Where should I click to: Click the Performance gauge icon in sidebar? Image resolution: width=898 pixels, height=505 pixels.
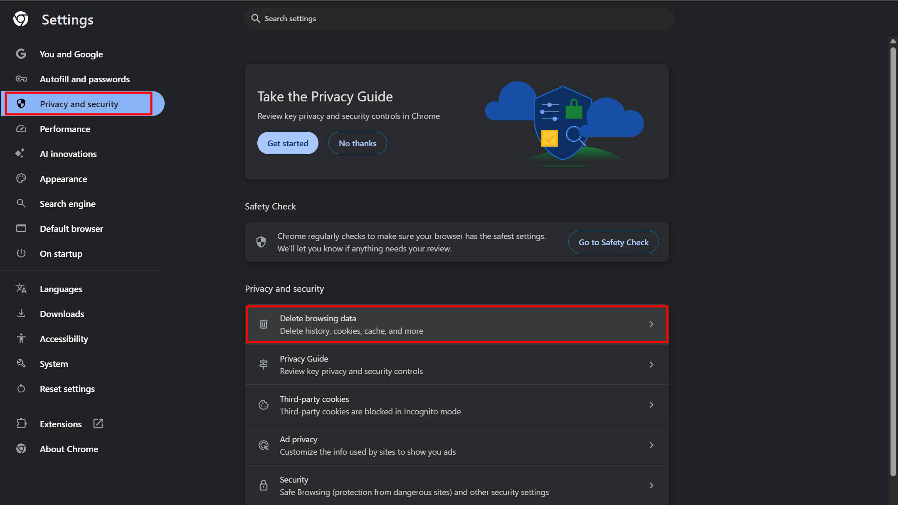[21, 129]
